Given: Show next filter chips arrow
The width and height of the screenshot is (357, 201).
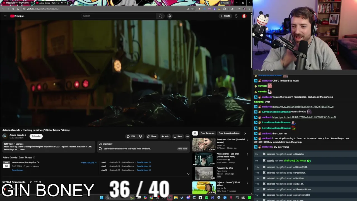Looking at the screenshot, I should tap(245, 133).
